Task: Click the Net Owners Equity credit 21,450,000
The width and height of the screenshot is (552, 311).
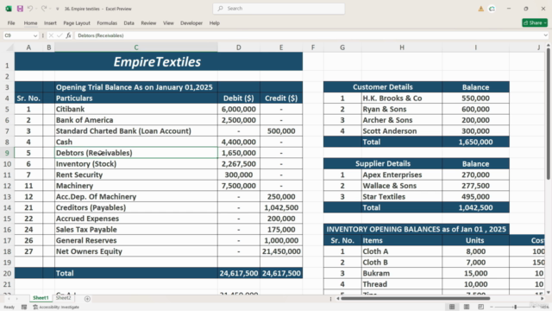Action: pos(281,251)
